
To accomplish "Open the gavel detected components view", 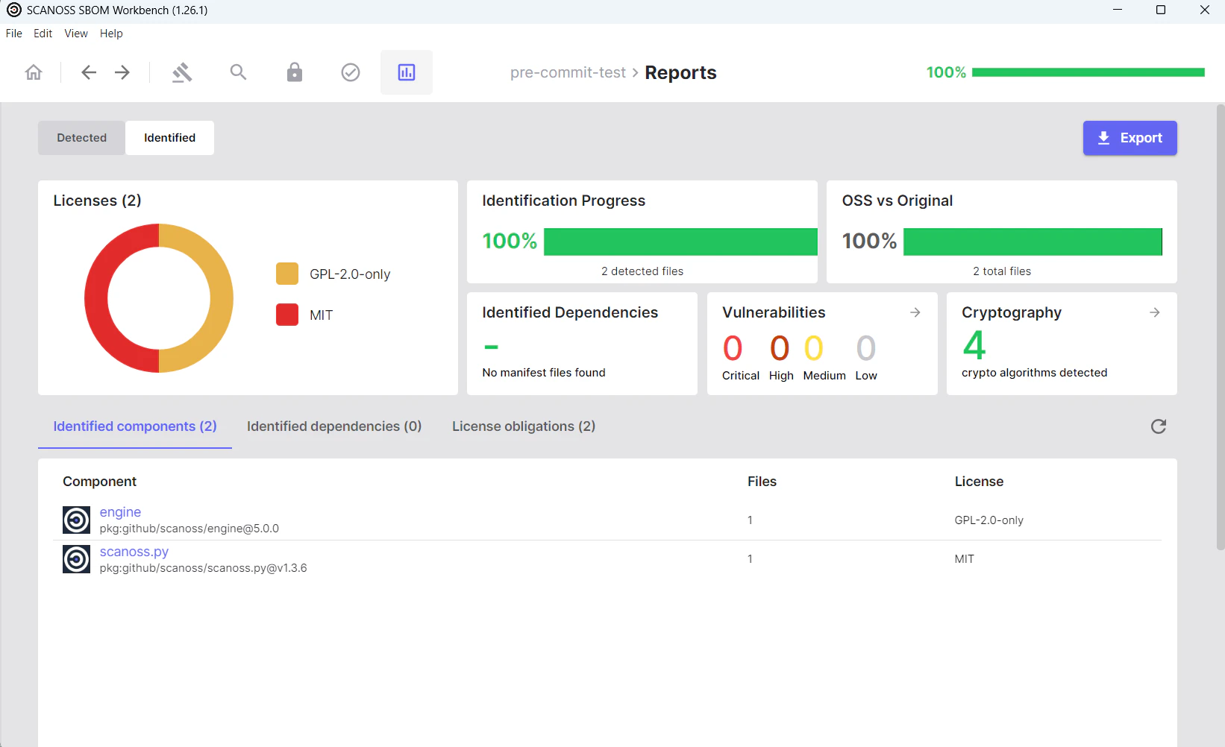I will point(182,72).
